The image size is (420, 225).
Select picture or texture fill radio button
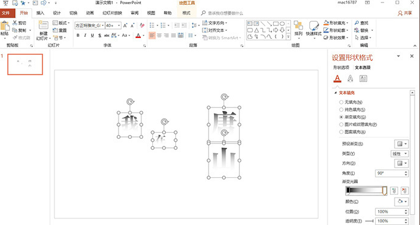point(341,124)
